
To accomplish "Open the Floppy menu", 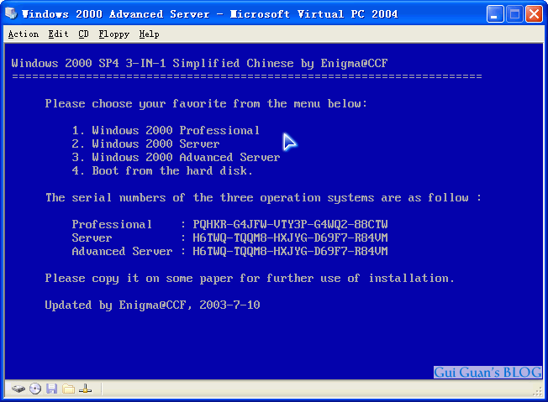I will pos(114,34).
